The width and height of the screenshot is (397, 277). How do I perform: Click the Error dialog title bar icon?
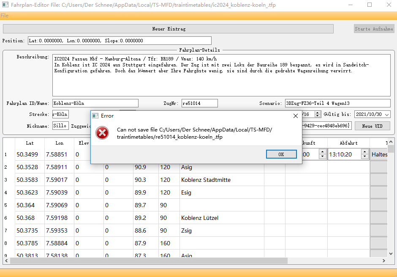pos(95,116)
